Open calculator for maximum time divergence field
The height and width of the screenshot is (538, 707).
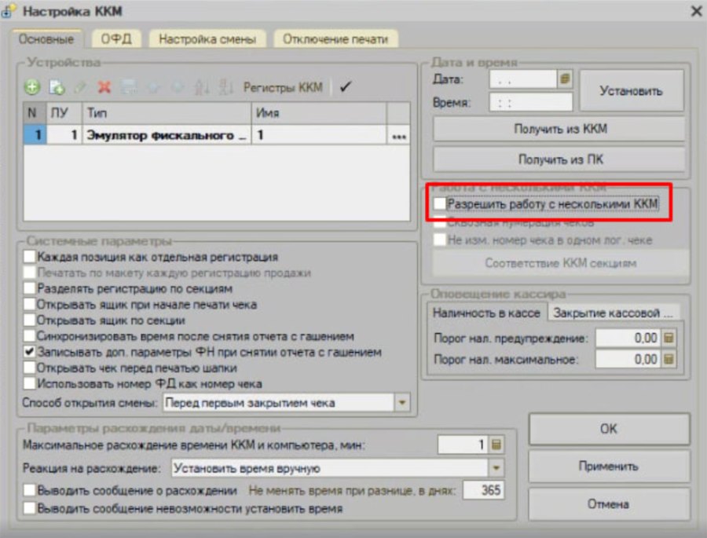pos(496,445)
